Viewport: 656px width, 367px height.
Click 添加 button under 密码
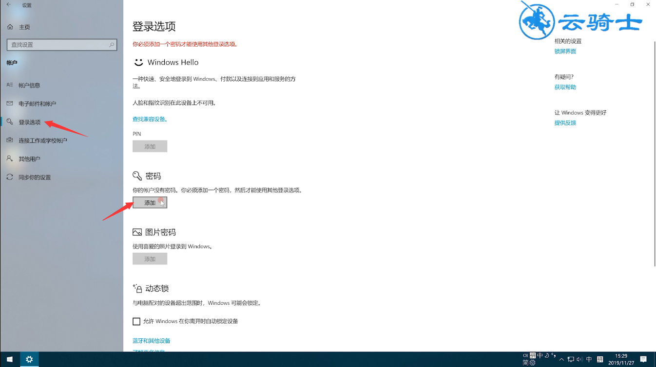click(150, 203)
